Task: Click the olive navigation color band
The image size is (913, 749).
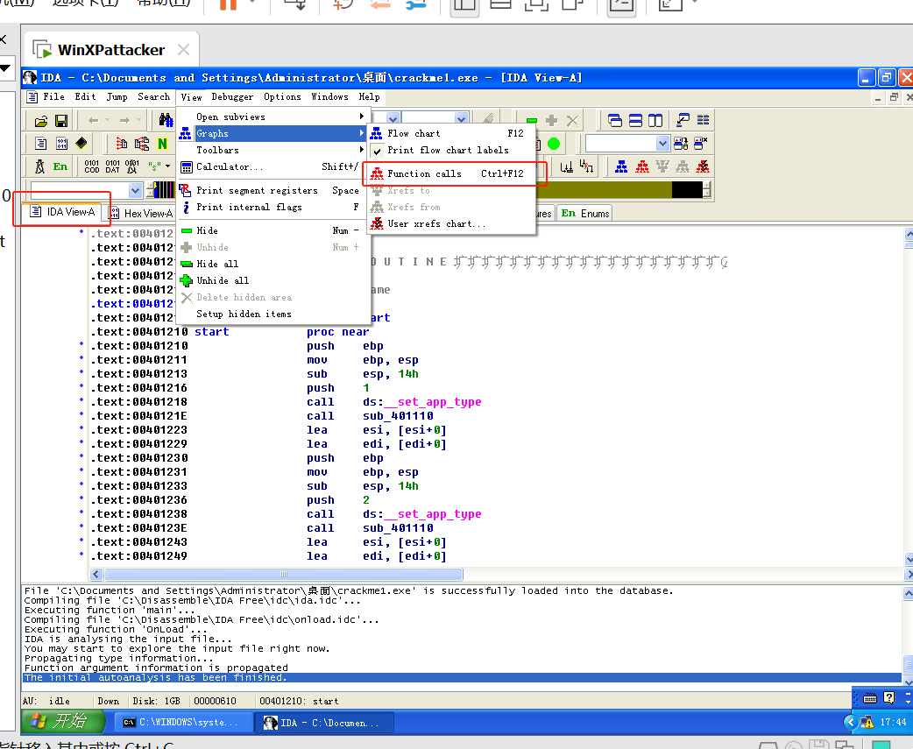Action: tap(604, 190)
